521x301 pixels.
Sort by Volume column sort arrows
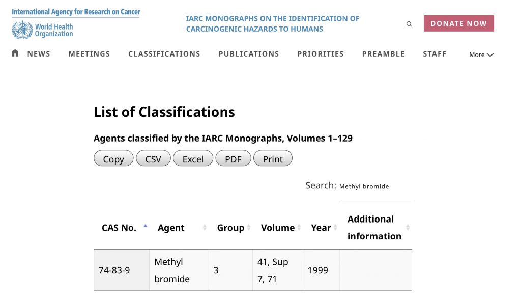[299, 228]
